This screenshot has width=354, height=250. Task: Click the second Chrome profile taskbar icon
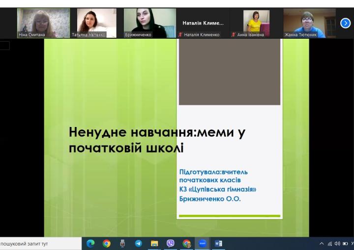[186, 243]
